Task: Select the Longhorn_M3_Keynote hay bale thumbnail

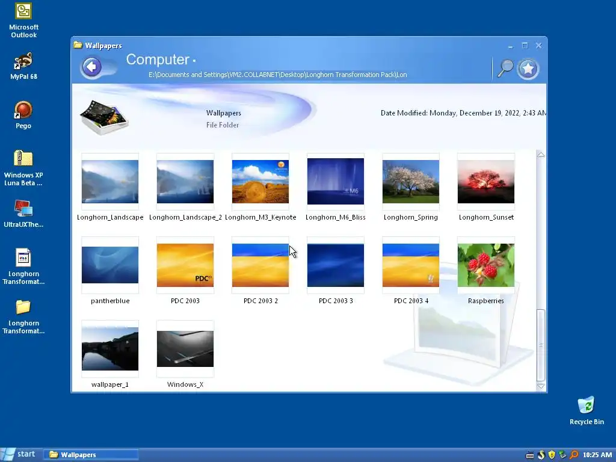Action: pyautogui.click(x=260, y=182)
